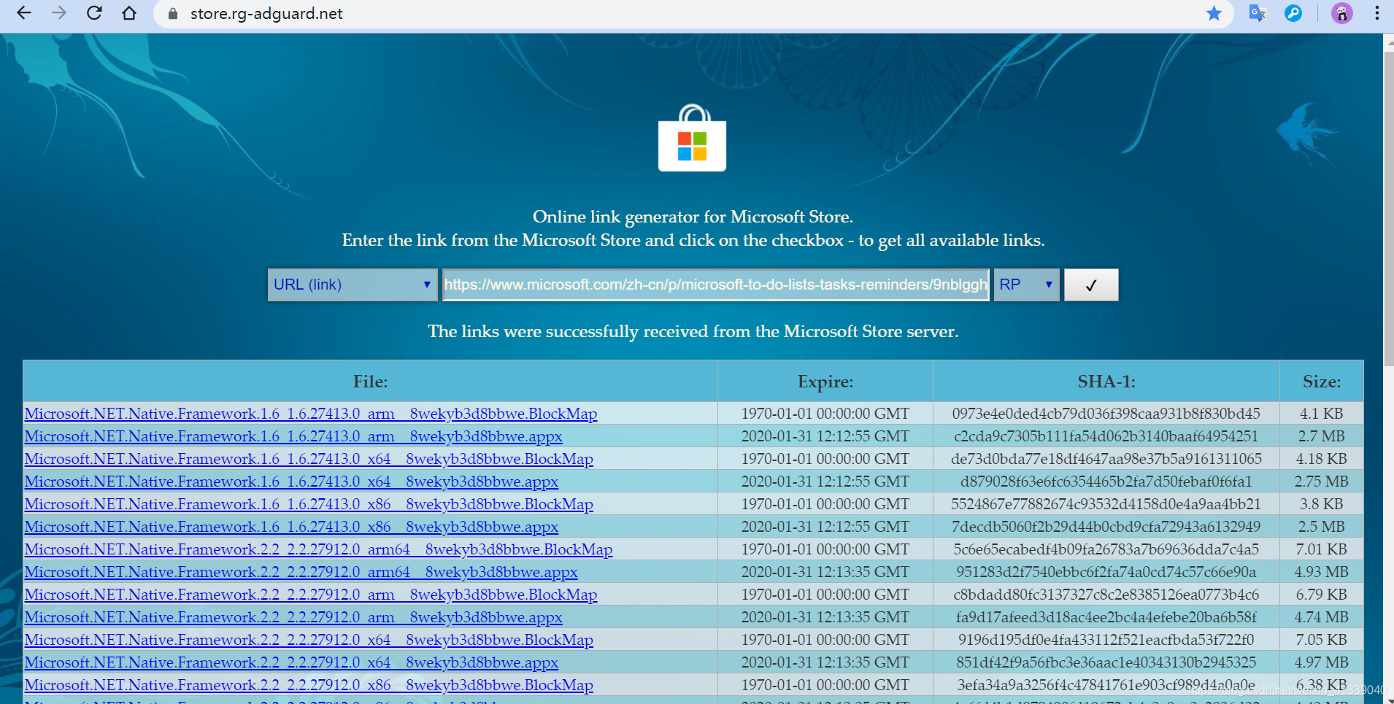Select hash 5524867e77882674c93532d4158d0e4a9aa4bb21
Screen dimensions: 1394x704
1106,504
